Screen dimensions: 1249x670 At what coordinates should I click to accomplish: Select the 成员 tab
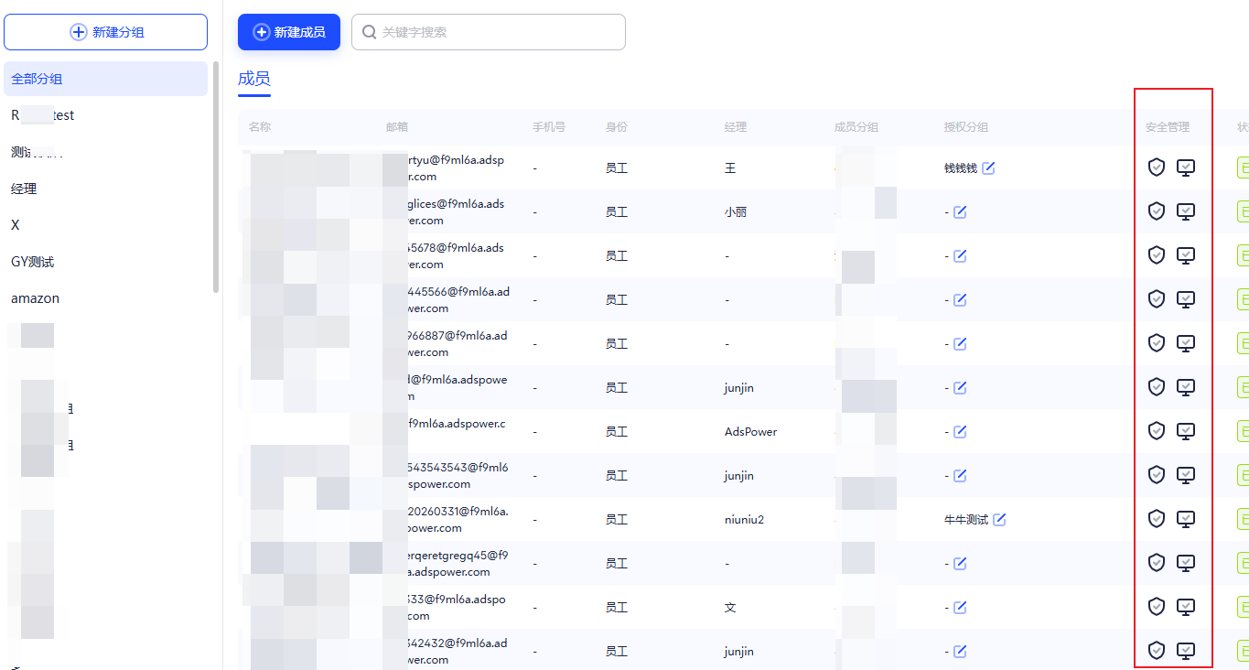(x=254, y=79)
